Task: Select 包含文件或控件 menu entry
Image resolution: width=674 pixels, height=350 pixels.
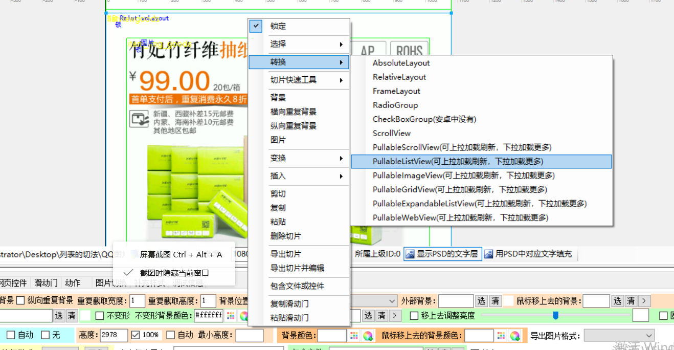Action: pyautogui.click(x=299, y=286)
